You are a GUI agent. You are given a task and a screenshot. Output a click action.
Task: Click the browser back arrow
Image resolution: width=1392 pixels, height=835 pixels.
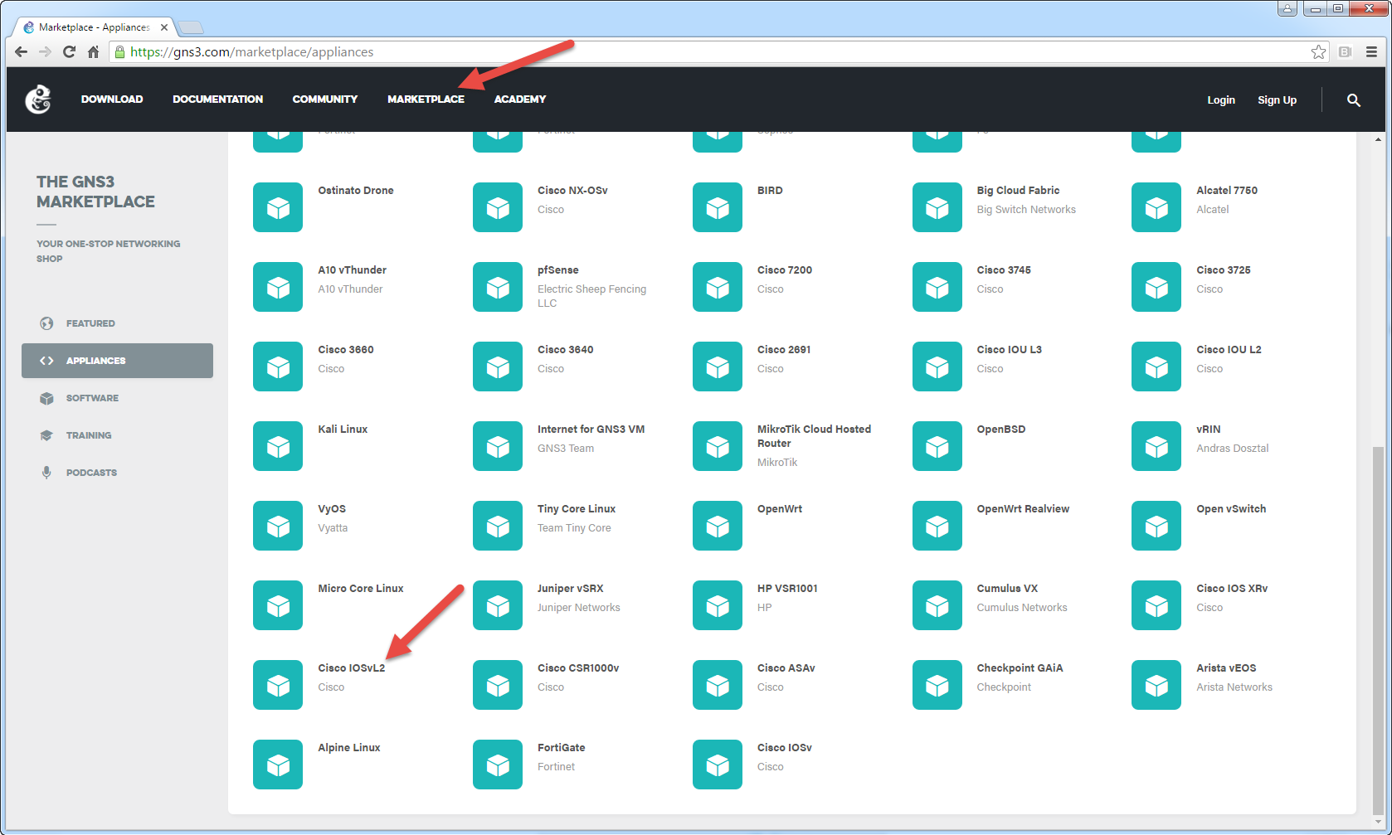[22, 52]
